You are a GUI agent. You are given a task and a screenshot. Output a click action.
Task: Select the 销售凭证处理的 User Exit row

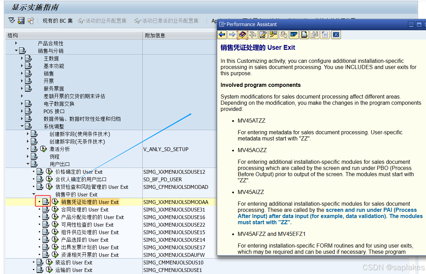[90, 202]
